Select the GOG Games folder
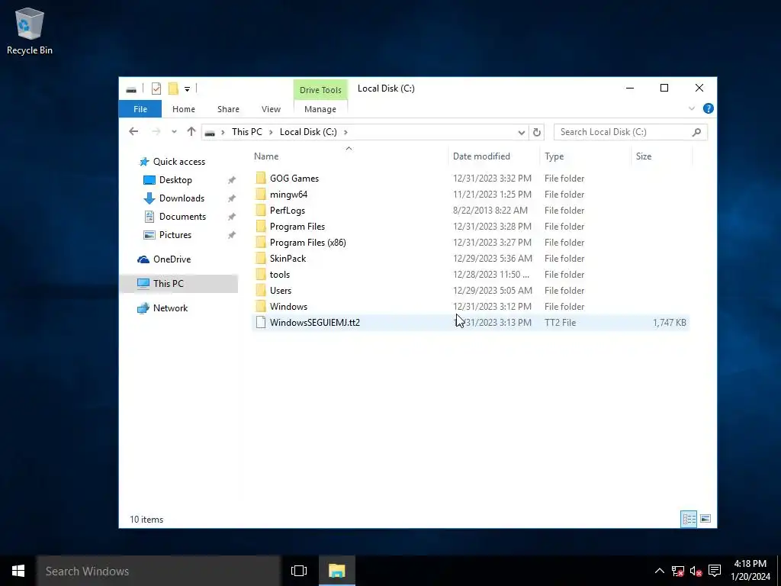The width and height of the screenshot is (781, 586). coord(294,179)
